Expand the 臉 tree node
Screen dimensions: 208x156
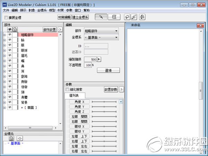[x=5, y=40]
